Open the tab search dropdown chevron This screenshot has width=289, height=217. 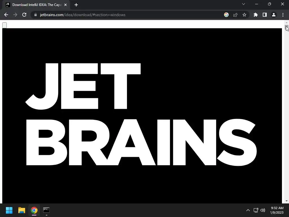(x=244, y=4)
